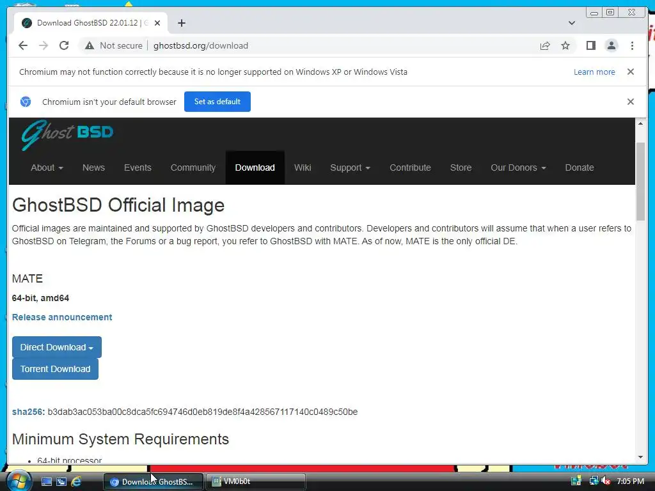Open the Contribute page
Image resolution: width=655 pixels, height=491 pixels.
click(x=410, y=168)
